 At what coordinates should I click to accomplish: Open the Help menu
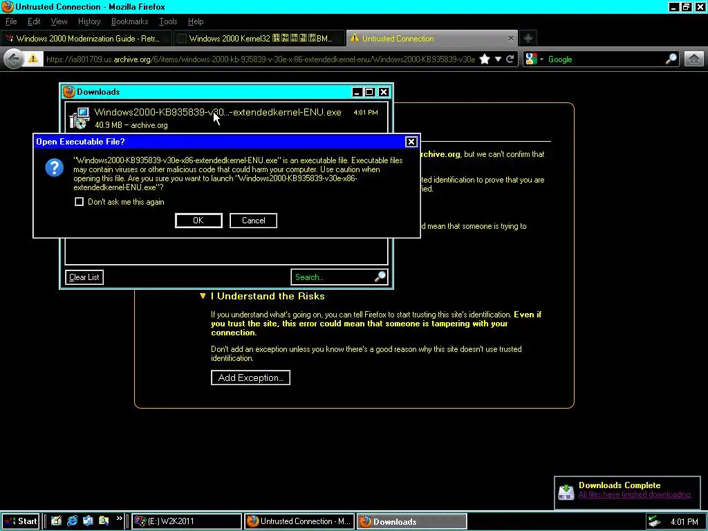(x=196, y=21)
